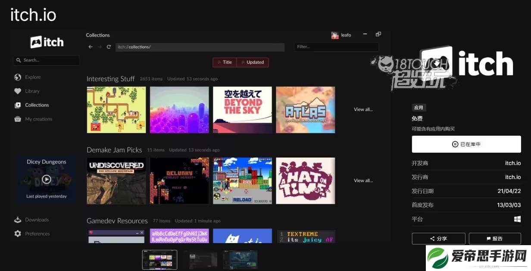Click the first release date 13/03/03
531x271 pixels.
pos(509,205)
